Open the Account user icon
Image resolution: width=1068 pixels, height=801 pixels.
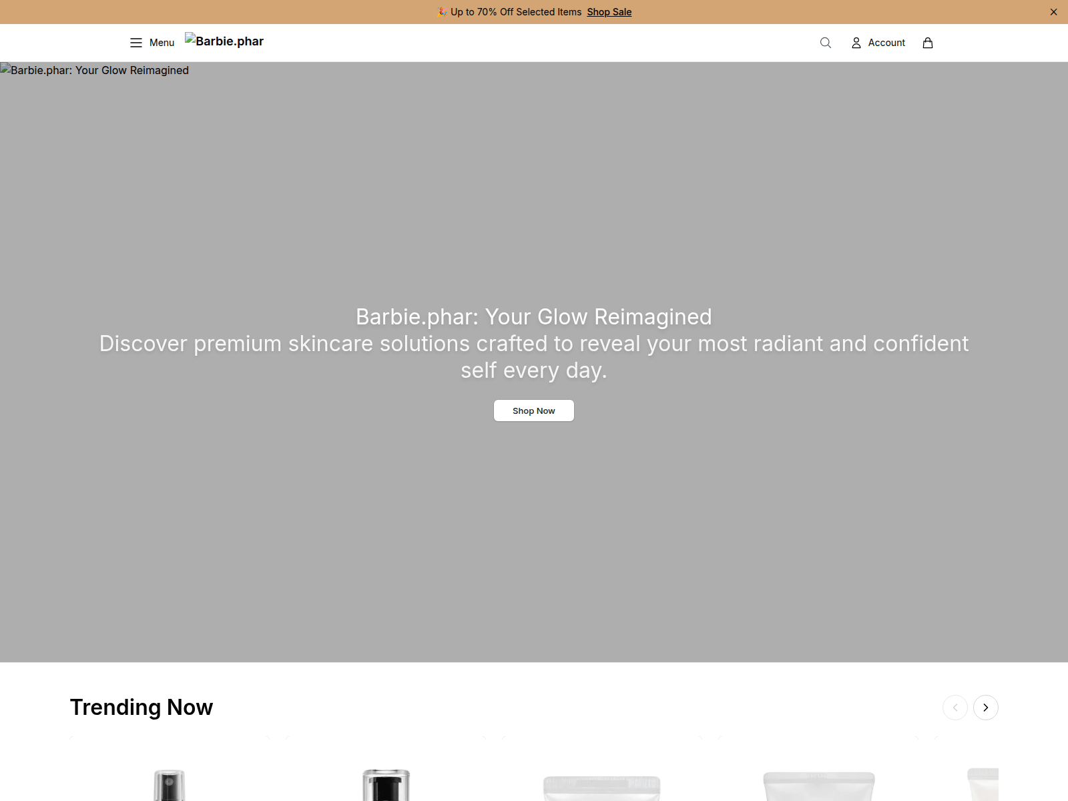[x=856, y=43]
